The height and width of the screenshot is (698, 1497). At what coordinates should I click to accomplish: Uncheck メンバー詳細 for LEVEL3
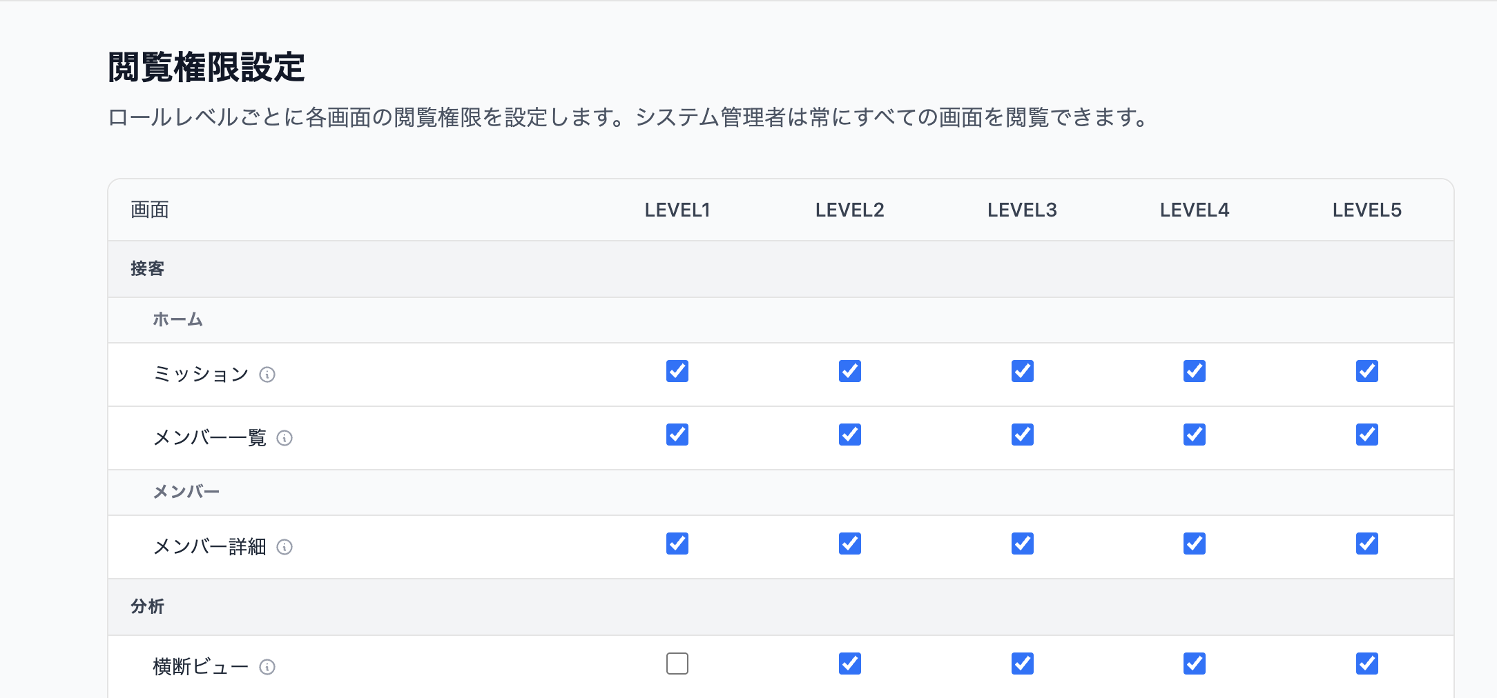[x=1023, y=544]
